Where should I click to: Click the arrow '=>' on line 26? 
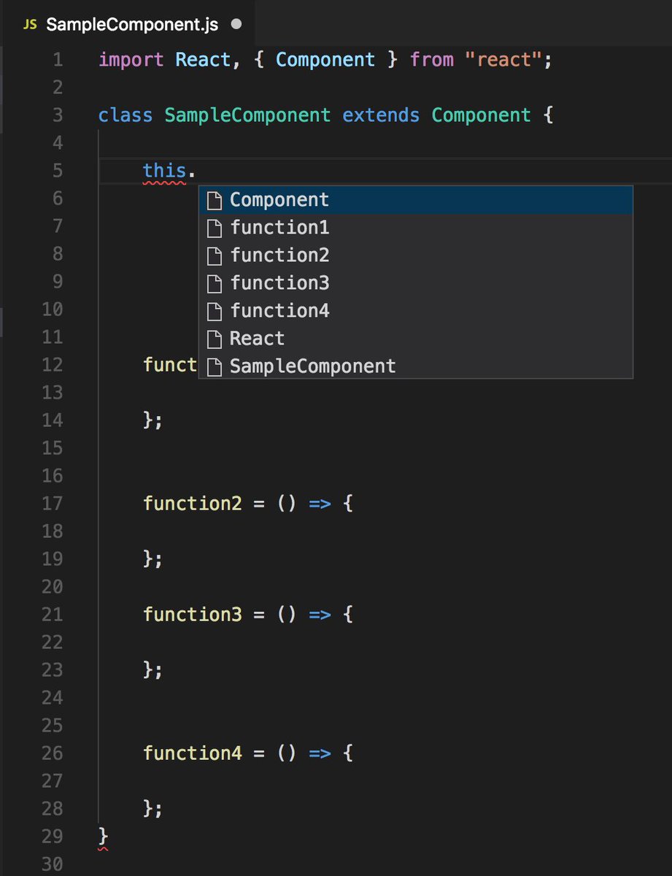[x=320, y=753]
